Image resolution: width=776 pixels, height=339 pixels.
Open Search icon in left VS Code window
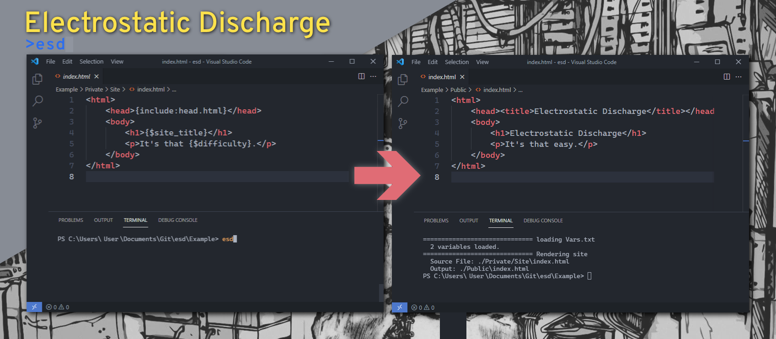tap(37, 101)
